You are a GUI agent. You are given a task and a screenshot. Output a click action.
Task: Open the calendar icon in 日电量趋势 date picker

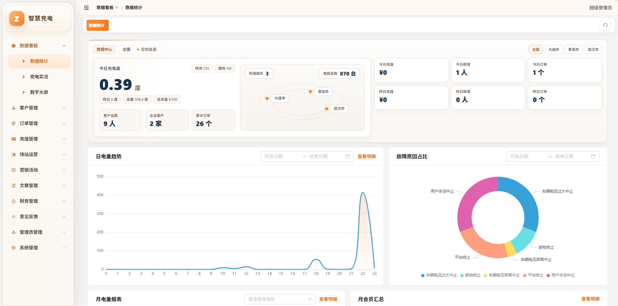[348, 156]
